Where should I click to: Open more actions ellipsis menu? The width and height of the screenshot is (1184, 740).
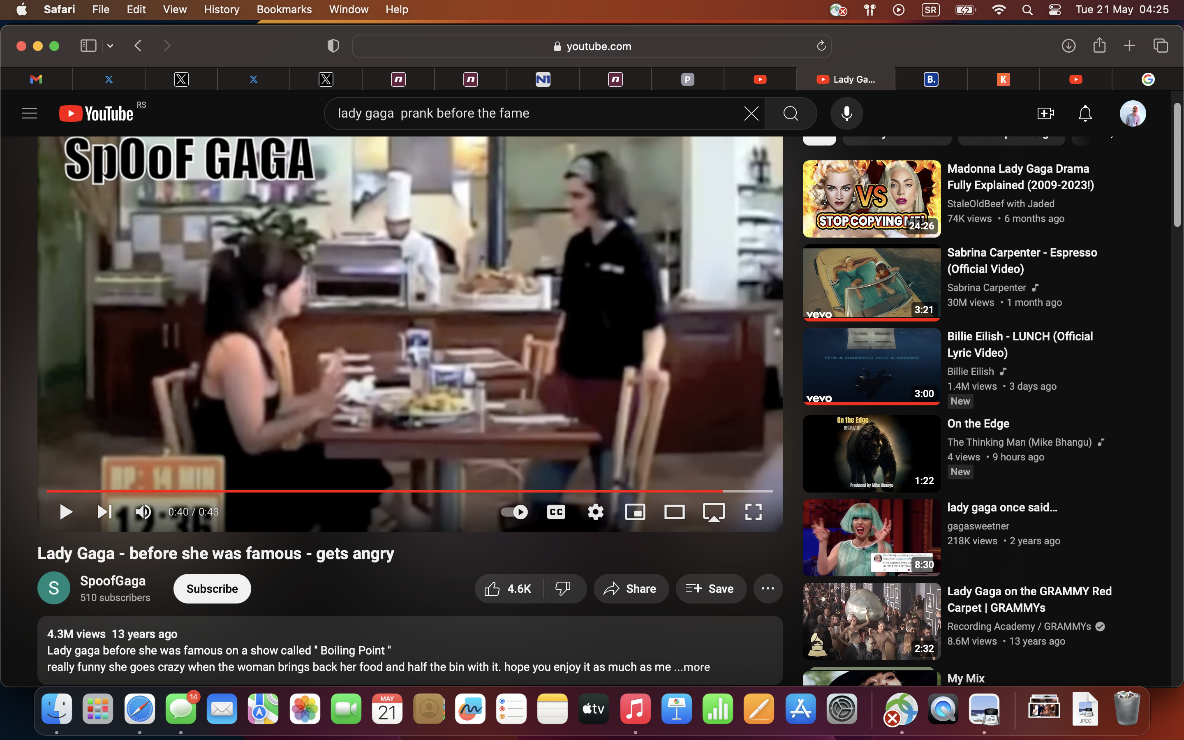[x=768, y=589]
